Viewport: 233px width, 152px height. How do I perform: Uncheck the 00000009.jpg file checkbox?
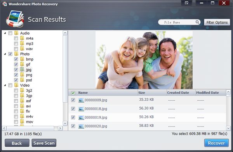point(73,100)
